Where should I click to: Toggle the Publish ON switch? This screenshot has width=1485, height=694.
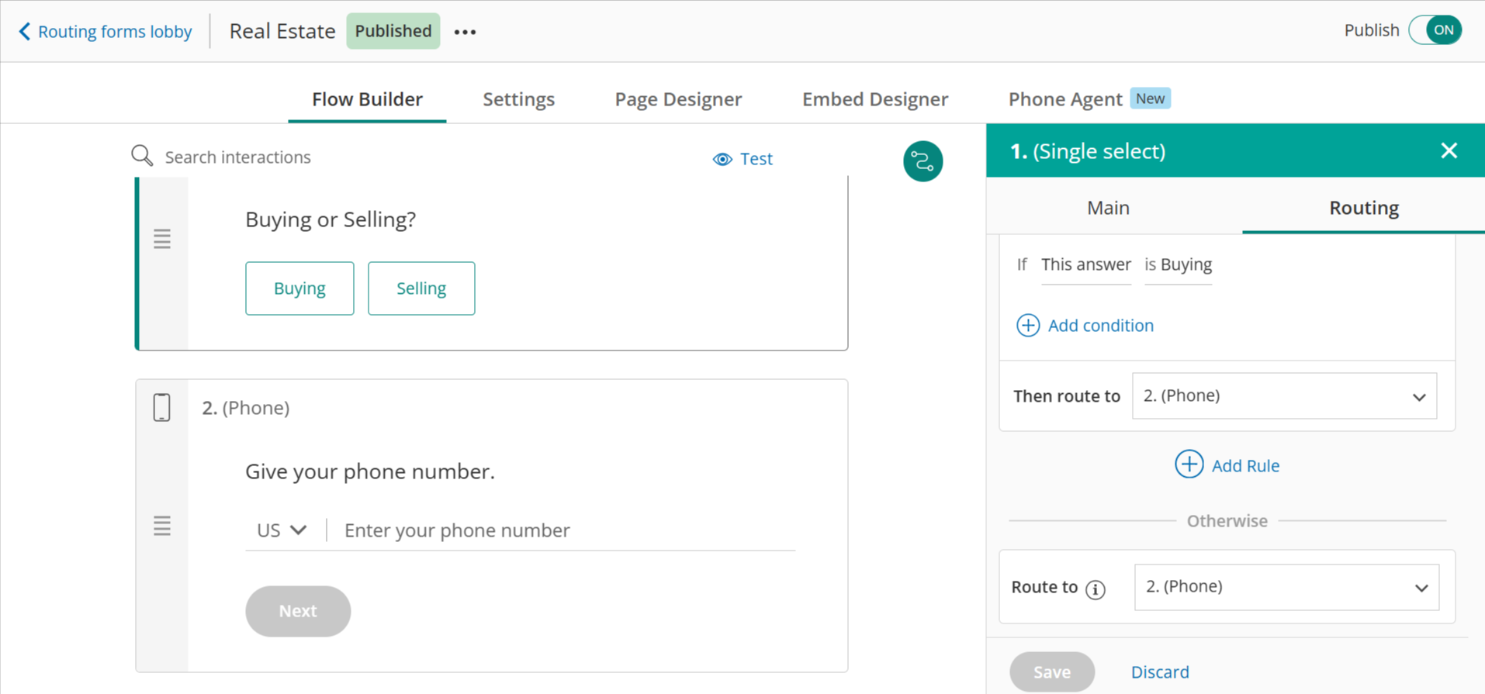pyautogui.click(x=1435, y=30)
